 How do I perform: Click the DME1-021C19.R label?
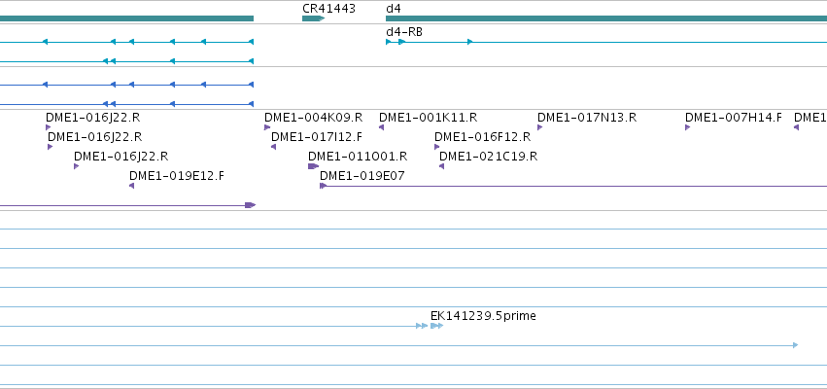tap(488, 157)
